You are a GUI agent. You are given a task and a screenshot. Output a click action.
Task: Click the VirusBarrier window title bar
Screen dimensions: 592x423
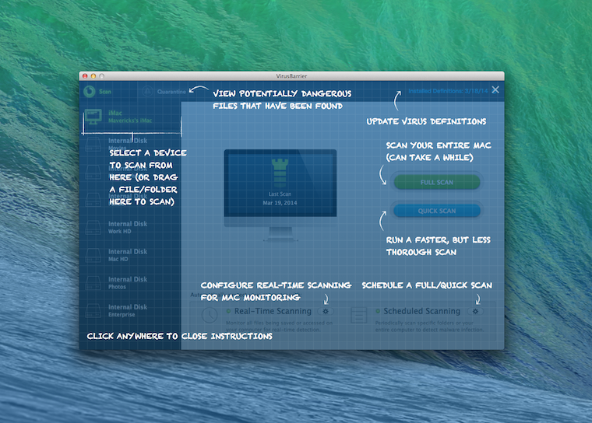[291, 75]
